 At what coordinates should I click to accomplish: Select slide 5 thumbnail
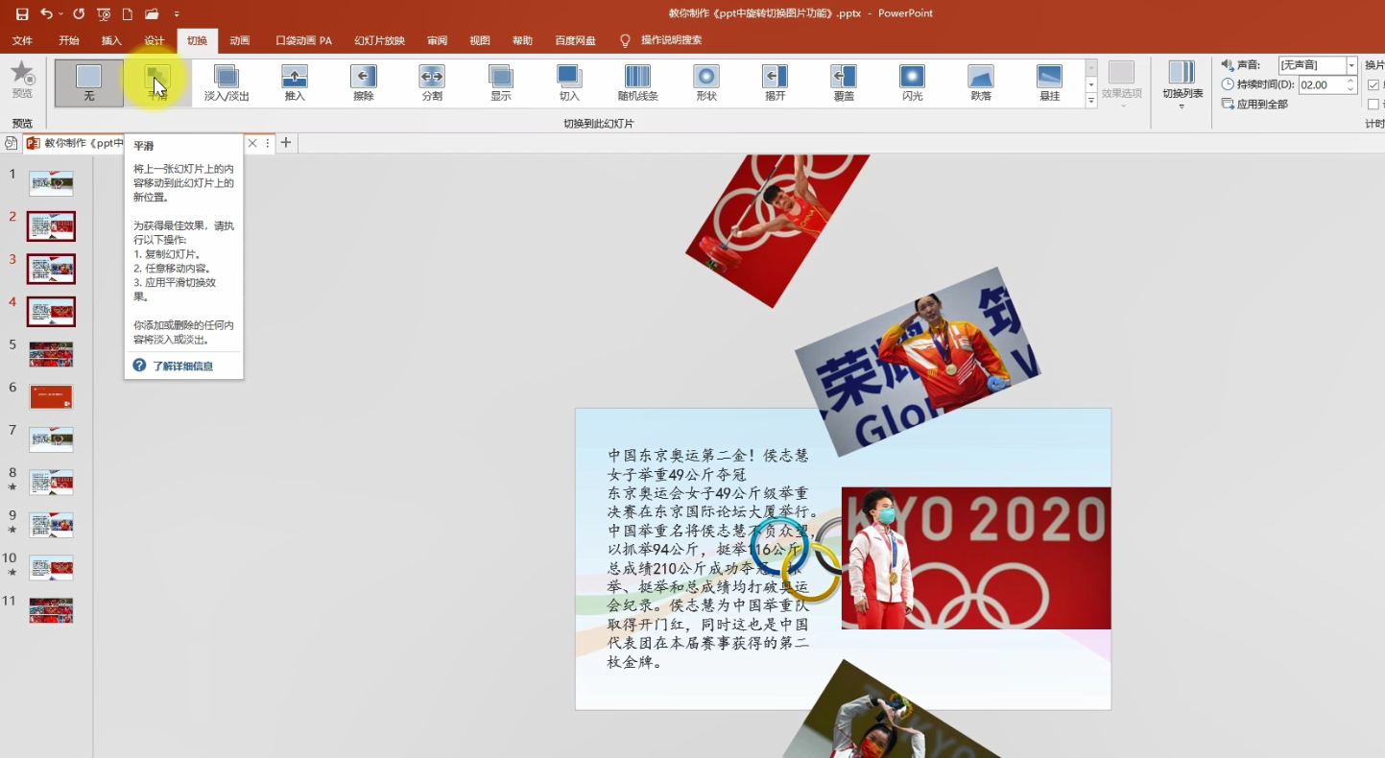coord(51,354)
